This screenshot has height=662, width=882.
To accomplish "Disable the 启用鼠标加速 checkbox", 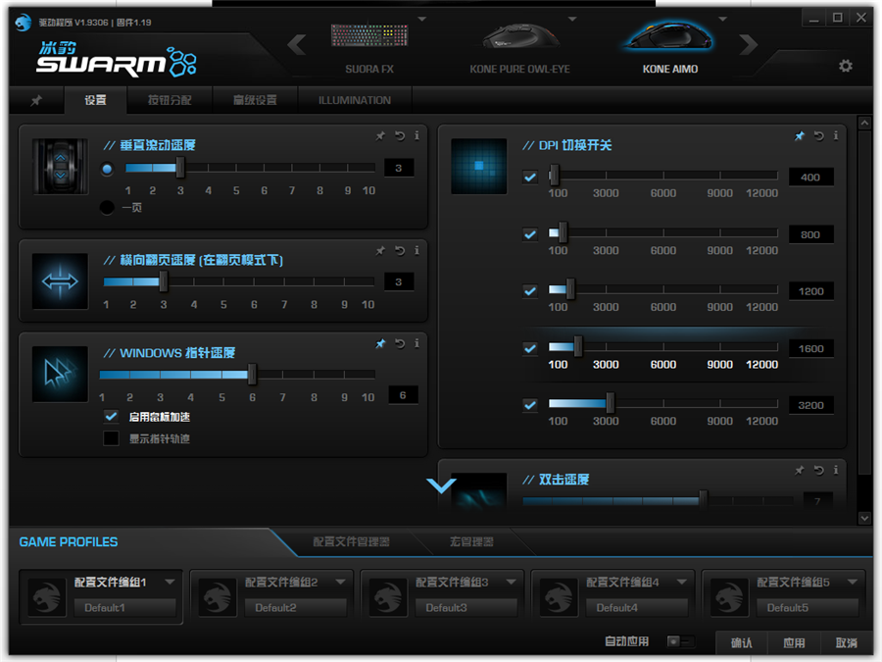I will tap(112, 417).
